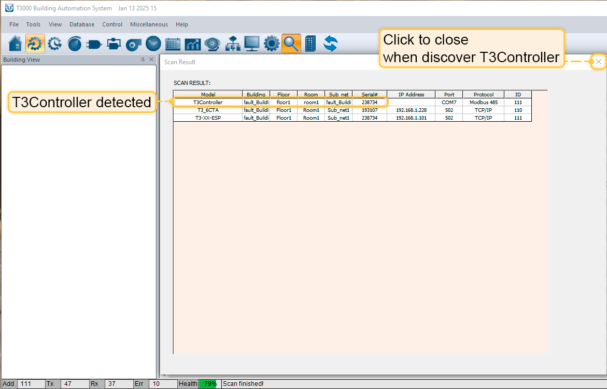The image size is (607, 389).
Task: Click the magnifier Scan icon
Action: click(x=291, y=44)
